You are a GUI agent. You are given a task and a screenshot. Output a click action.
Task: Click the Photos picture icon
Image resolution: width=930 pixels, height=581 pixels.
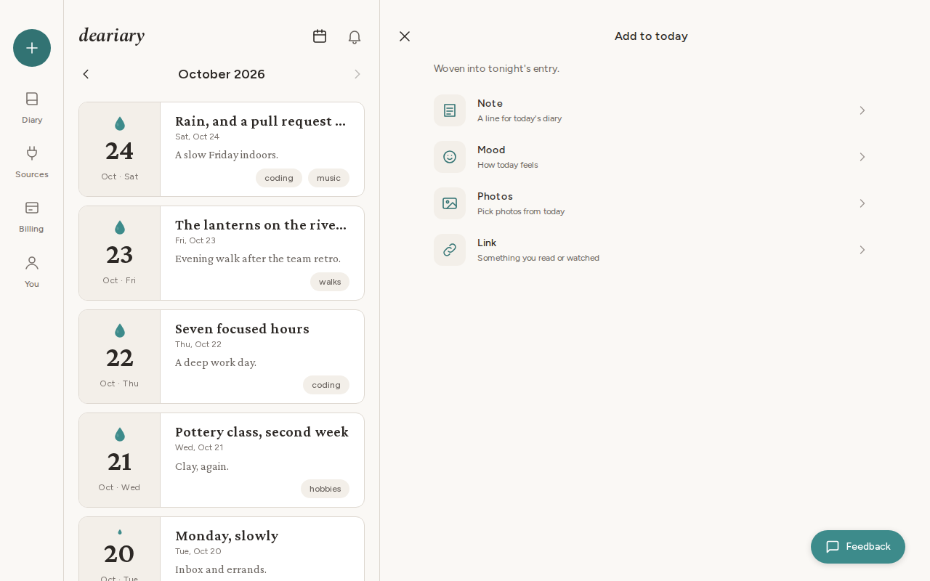(x=450, y=203)
